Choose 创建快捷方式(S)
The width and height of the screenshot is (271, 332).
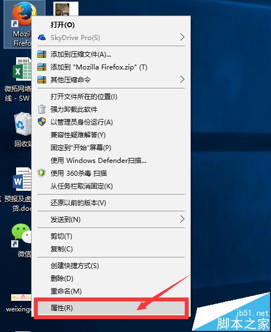click(111, 265)
